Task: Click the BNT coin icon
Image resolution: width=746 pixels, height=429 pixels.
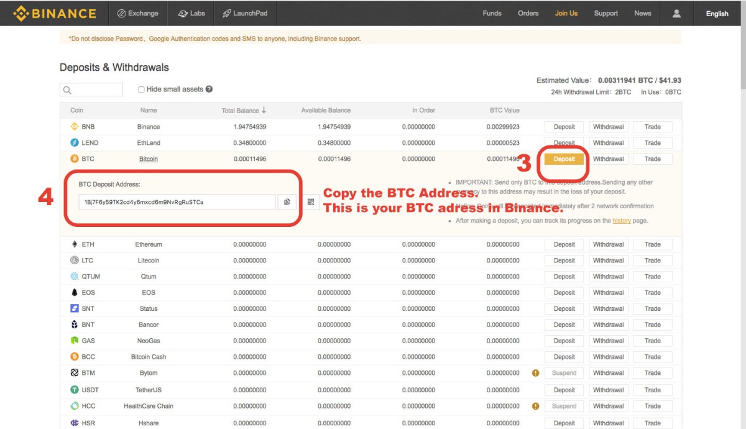Action: (75, 325)
